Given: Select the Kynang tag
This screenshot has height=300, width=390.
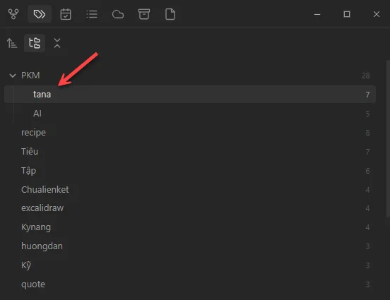Looking at the screenshot, I should coord(190,227).
